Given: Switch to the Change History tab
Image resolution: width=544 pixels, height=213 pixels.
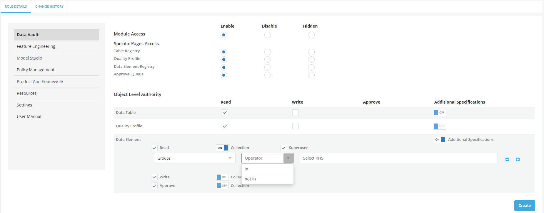Looking at the screenshot, I should [x=49, y=6].
